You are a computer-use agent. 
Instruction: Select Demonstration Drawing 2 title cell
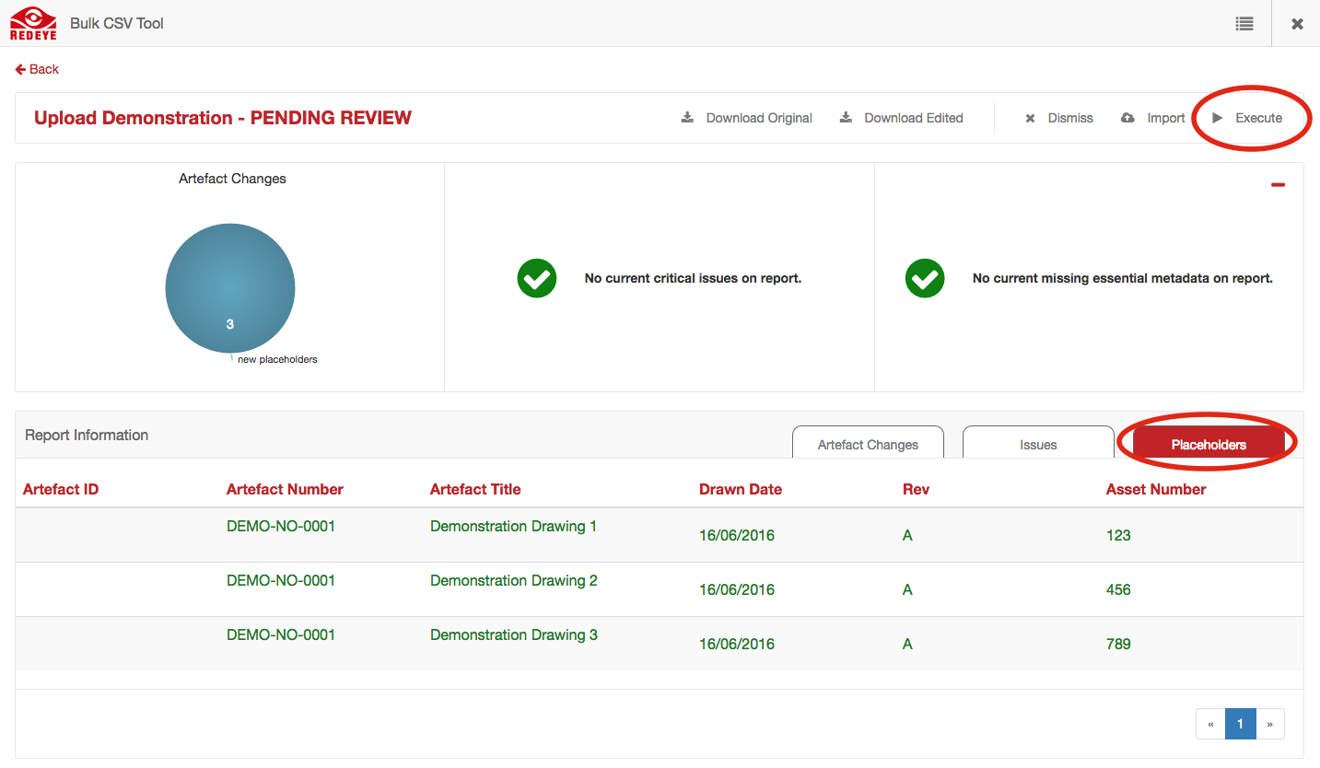pyautogui.click(x=513, y=580)
